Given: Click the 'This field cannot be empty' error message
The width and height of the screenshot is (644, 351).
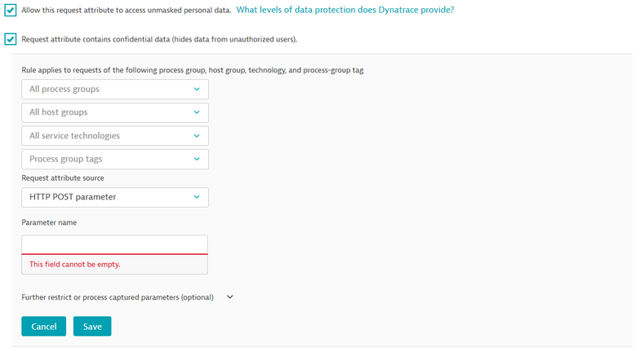Looking at the screenshot, I should pos(80,265).
